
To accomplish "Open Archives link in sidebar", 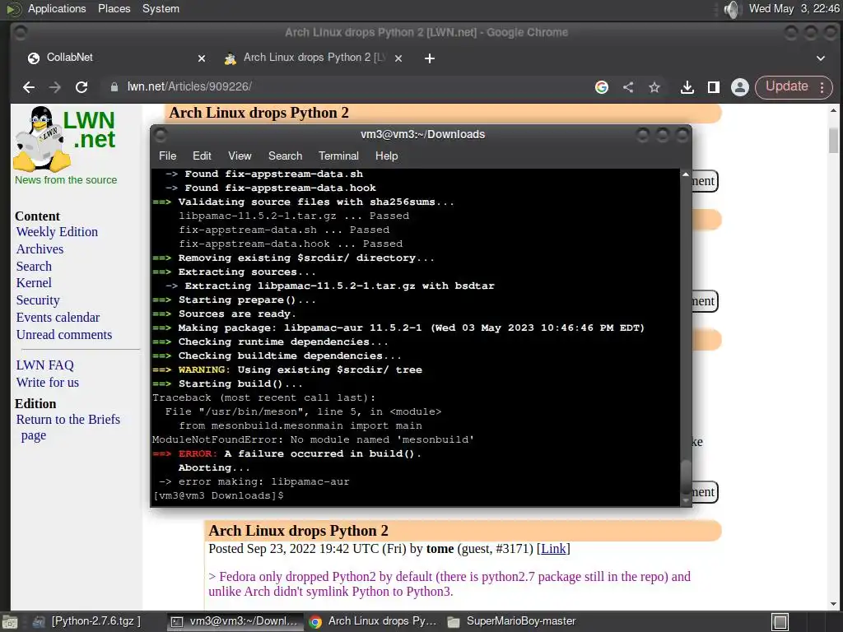I will point(40,249).
